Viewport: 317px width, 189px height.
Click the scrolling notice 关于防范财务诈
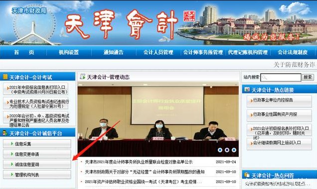click(294, 65)
